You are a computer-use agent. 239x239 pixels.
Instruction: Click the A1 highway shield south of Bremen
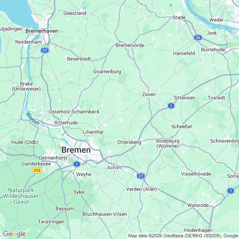click(x=77, y=164)
